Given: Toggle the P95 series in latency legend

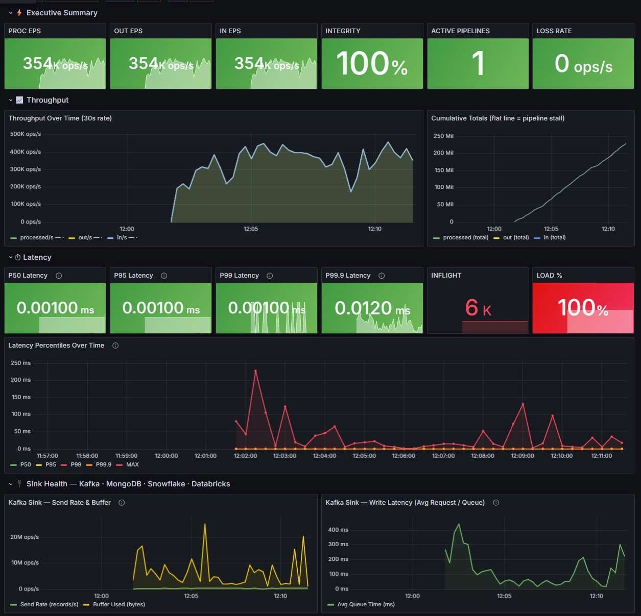Looking at the screenshot, I should click(x=51, y=464).
